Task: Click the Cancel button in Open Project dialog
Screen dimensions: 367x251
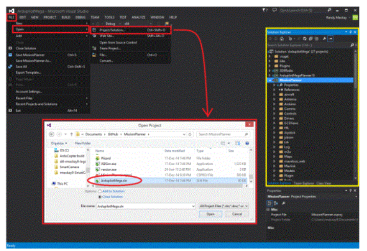Action: (x=237, y=214)
